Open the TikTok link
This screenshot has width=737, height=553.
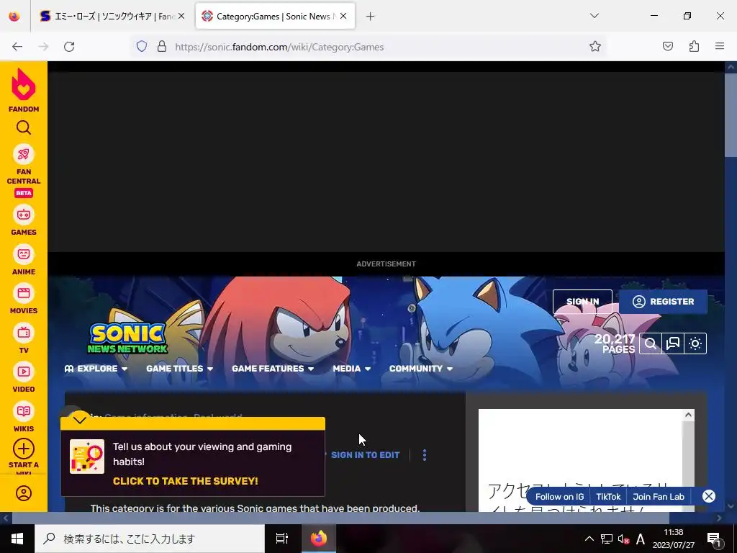pyautogui.click(x=608, y=497)
